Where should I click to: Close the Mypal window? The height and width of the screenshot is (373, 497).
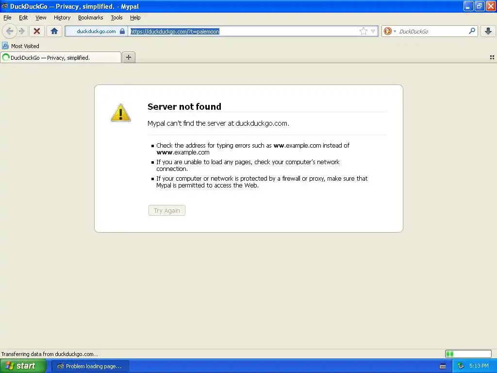(x=491, y=6)
